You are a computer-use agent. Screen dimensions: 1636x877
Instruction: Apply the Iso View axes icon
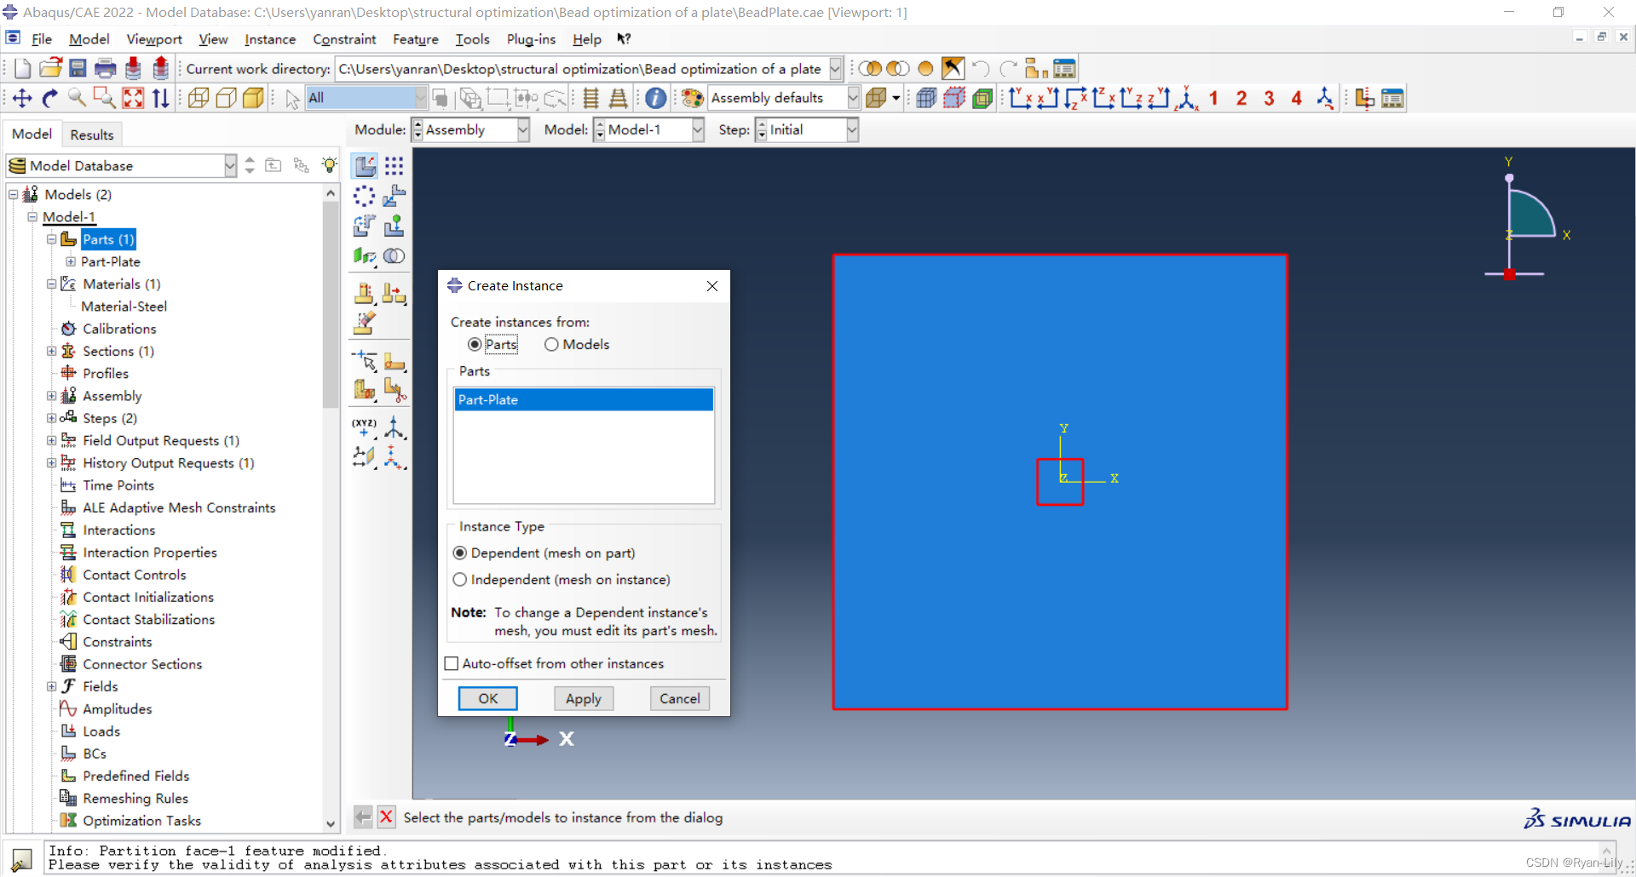coord(1186,98)
